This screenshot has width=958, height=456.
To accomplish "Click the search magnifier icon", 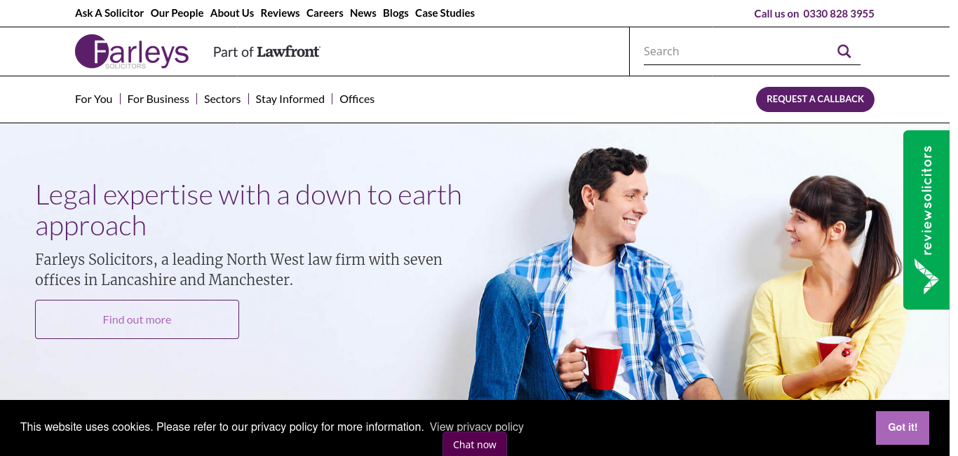I will click(x=844, y=51).
